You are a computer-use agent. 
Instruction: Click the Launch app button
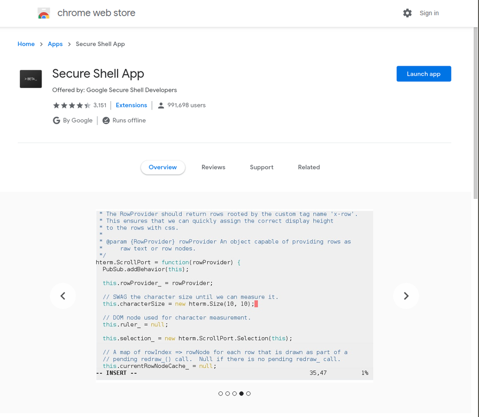tap(424, 73)
